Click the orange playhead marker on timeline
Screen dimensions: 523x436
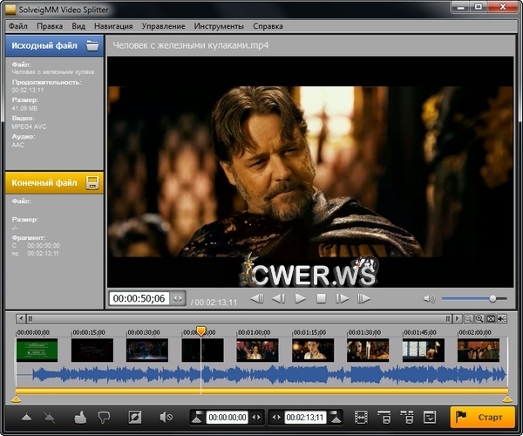click(x=200, y=331)
